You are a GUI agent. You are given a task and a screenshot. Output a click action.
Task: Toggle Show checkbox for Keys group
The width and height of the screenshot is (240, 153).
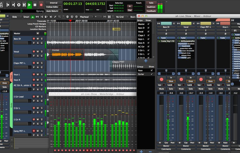pyautogui.click(x=151, y=70)
